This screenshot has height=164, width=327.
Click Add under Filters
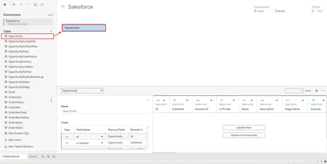(320, 11)
